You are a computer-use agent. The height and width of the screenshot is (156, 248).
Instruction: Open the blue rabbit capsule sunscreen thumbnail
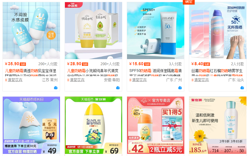(x=31, y=30)
